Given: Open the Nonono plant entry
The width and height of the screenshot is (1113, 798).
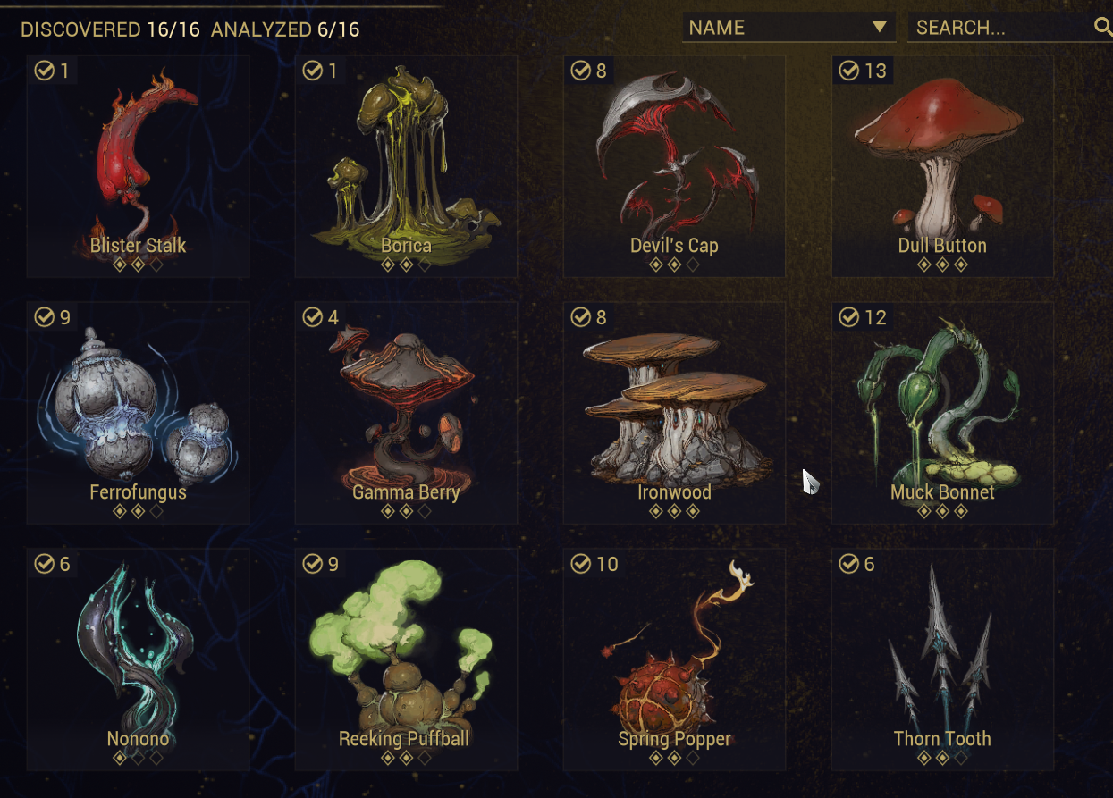Looking at the screenshot, I should tap(139, 659).
